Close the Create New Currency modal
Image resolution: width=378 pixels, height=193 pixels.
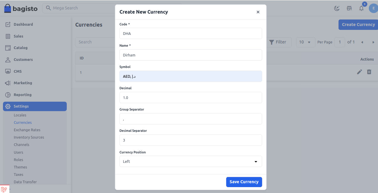click(258, 12)
